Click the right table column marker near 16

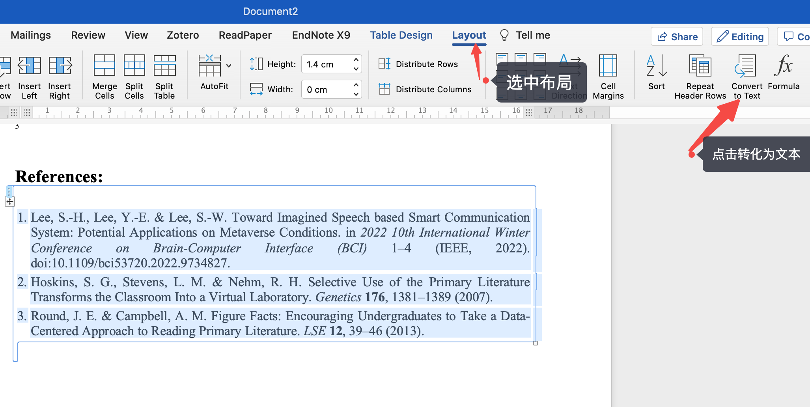(x=529, y=112)
